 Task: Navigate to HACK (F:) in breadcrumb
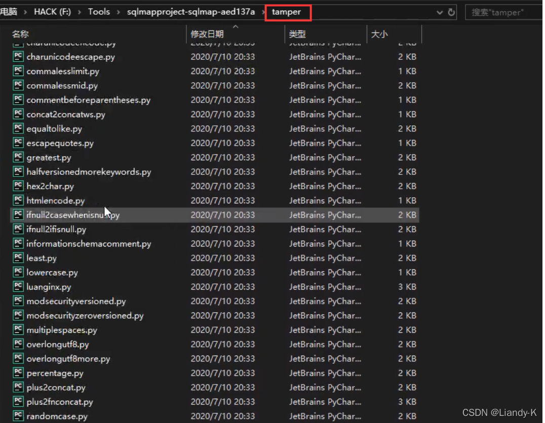[x=52, y=12]
